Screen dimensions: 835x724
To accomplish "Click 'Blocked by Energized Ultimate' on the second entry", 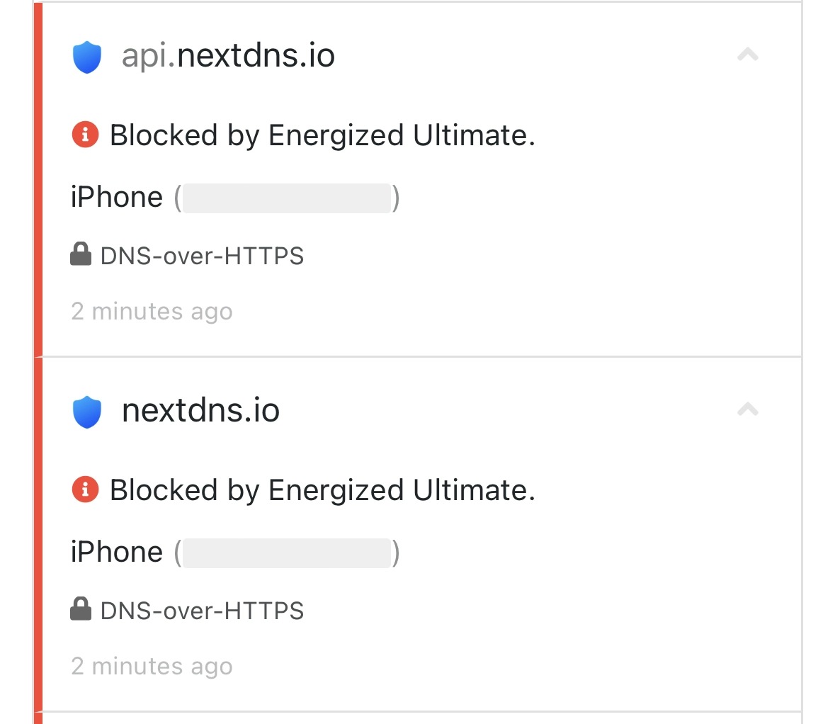I will click(x=322, y=490).
